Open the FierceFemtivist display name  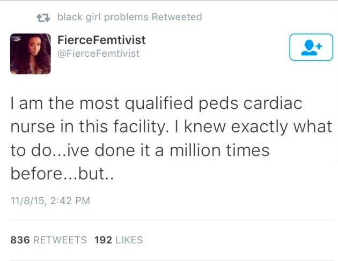click(x=101, y=40)
